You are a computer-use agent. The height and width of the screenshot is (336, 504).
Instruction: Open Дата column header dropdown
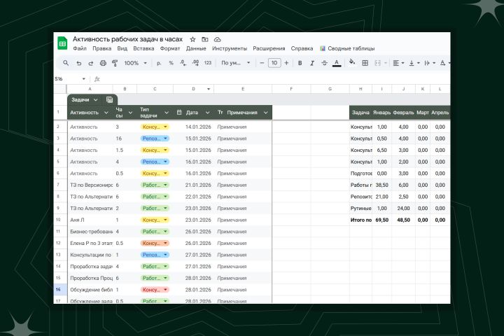click(x=207, y=113)
